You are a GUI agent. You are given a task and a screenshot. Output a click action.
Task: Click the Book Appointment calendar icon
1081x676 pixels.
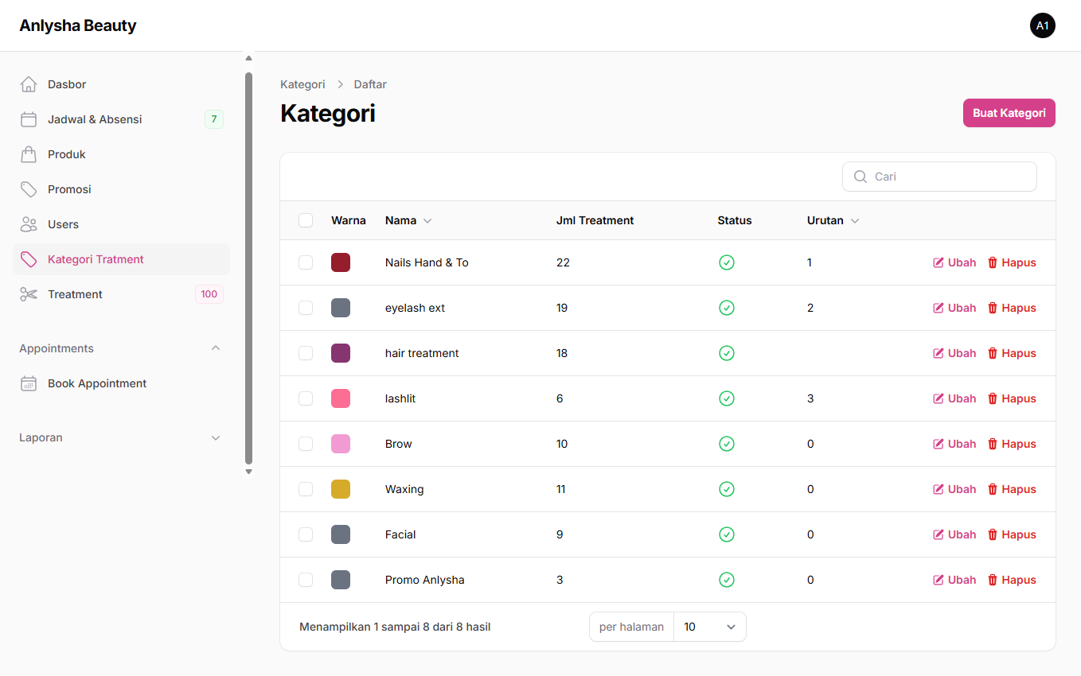pos(29,383)
